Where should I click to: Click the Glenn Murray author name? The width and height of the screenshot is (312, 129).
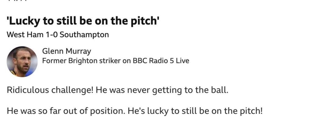(x=66, y=51)
